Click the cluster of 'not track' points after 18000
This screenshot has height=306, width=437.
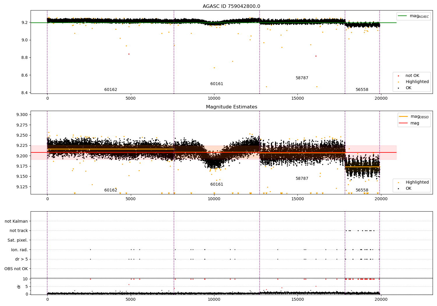click(360, 231)
